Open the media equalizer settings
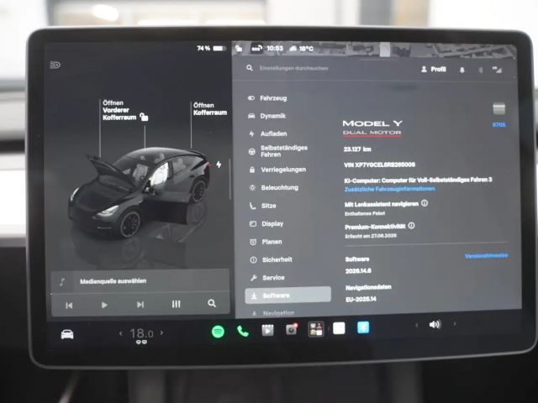Image resolution: width=538 pixels, height=403 pixels. point(176,304)
